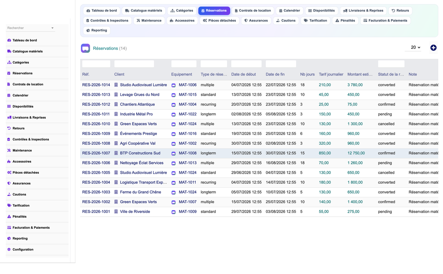Open client Green Espaces Verts in the RES-2026-1010 row
Image resolution: width=443 pixels, height=274 pixels.
point(138,124)
